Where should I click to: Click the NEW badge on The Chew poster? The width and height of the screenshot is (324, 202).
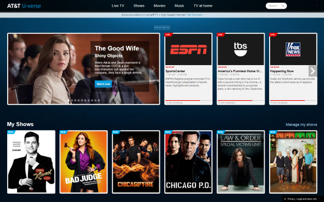(273, 132)
